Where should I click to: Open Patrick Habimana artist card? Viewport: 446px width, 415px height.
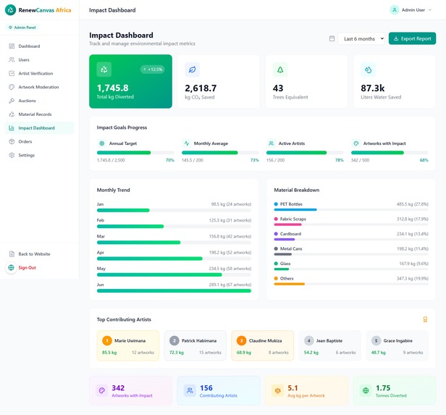pyautogui.click(x=195, y=345)
